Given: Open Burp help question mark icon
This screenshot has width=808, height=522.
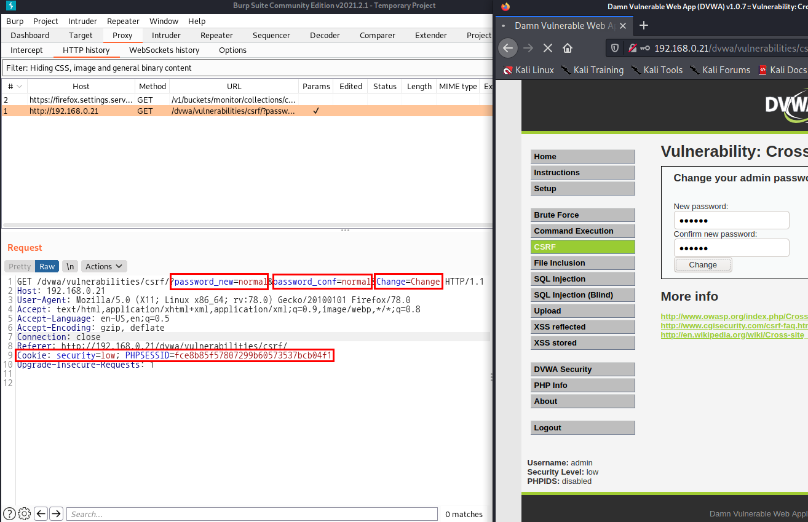Looking at the screenshot, I should pyautogui.click(x=9, y=513).
